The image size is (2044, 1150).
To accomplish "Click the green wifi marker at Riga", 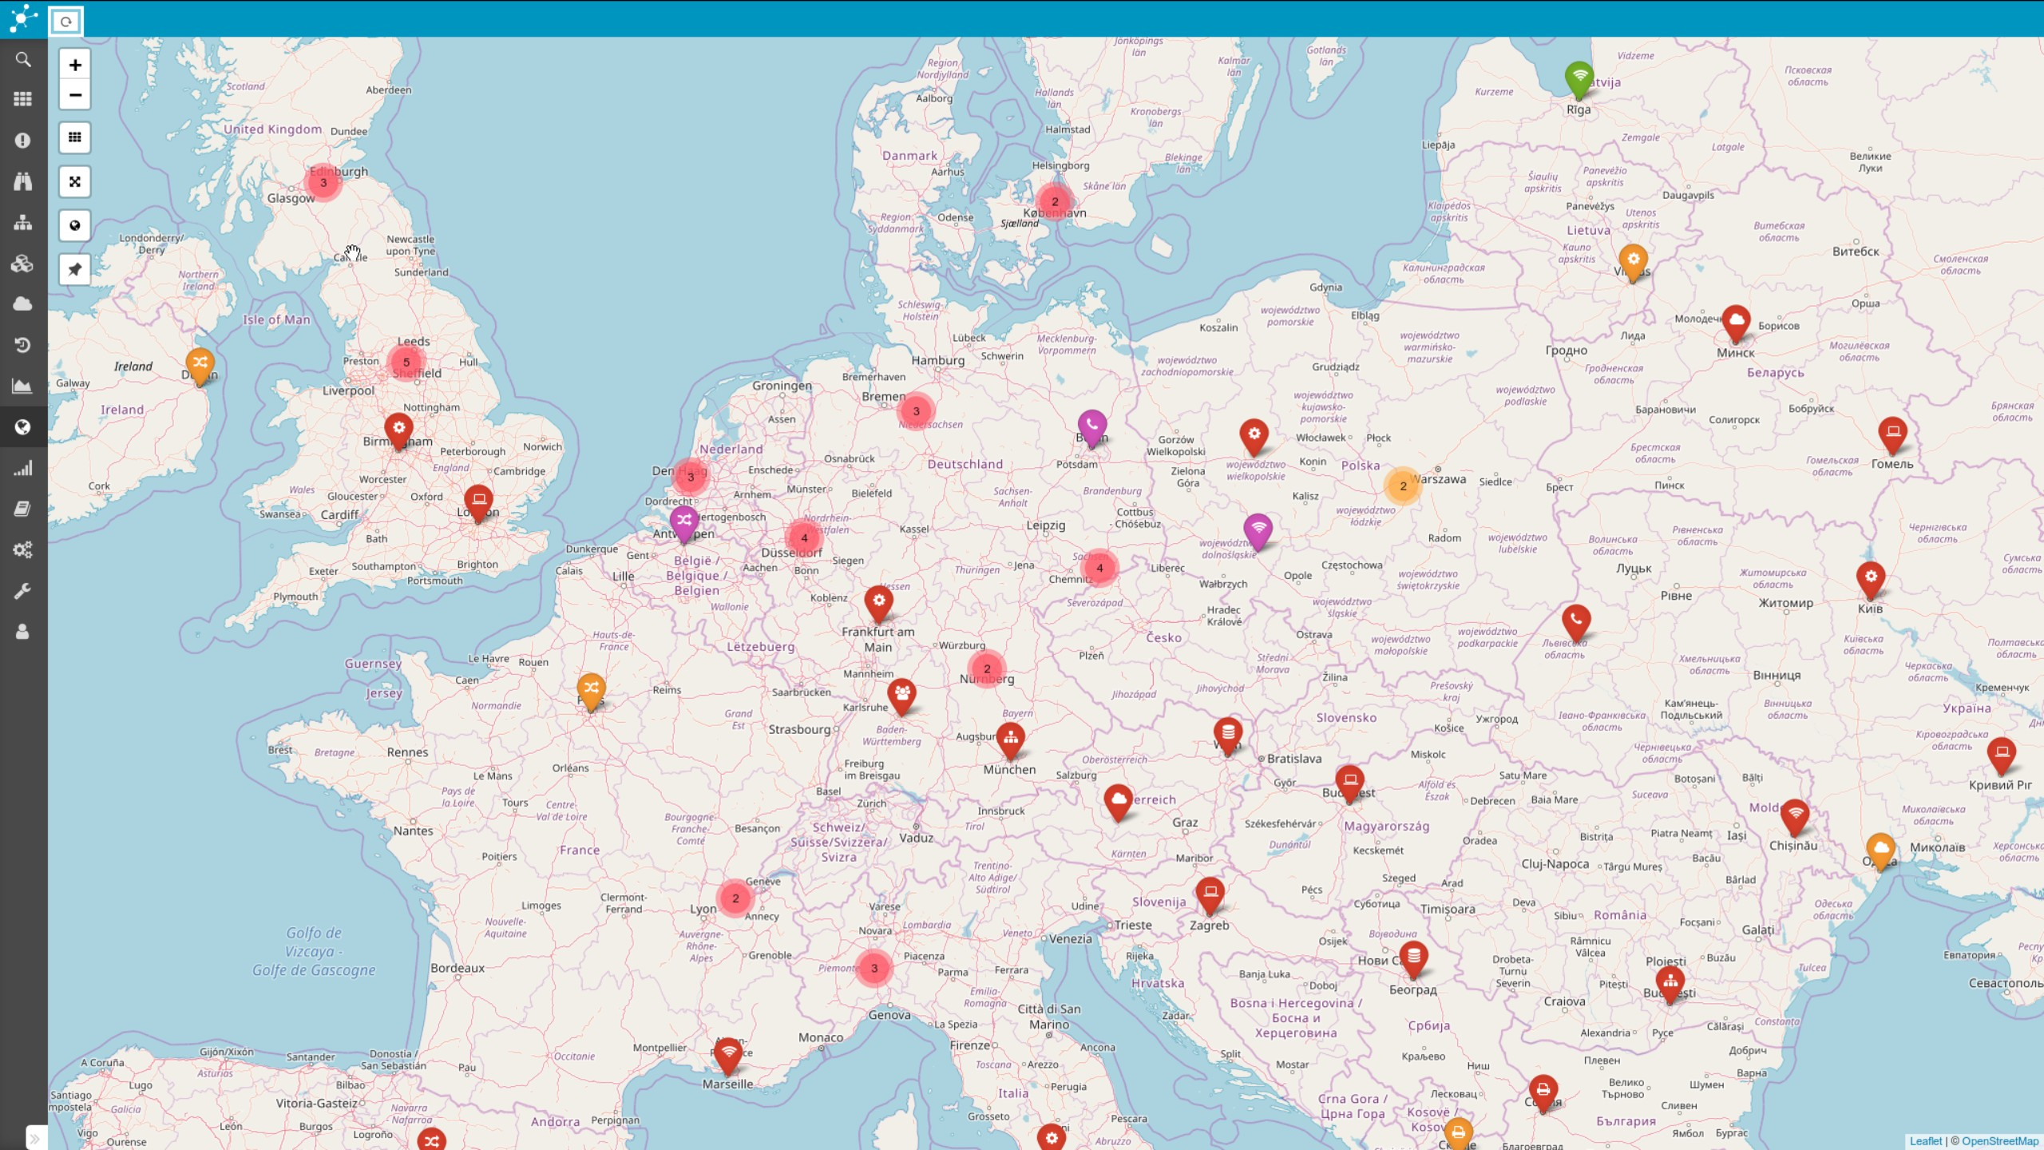I will tap(1579, 78).
